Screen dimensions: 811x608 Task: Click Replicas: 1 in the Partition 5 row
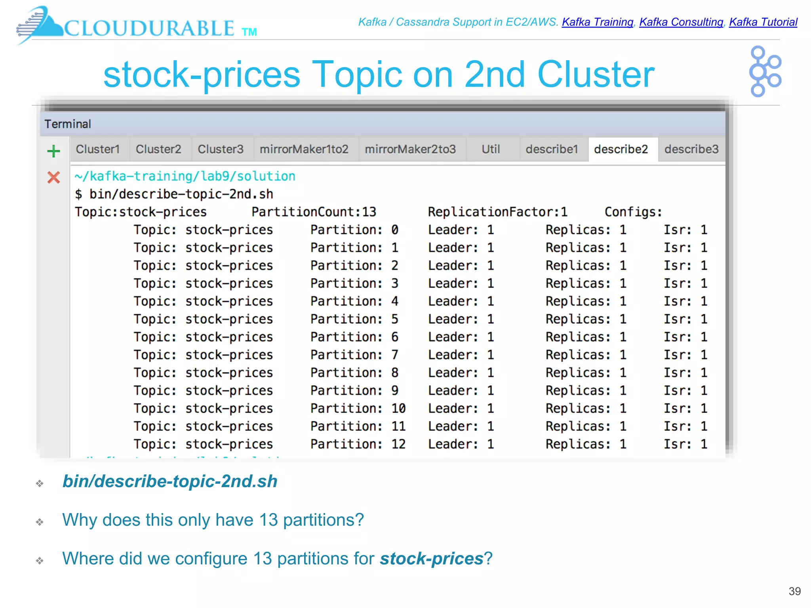click(x=586, y=319)
